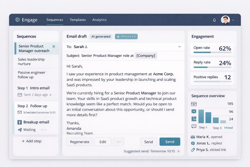The image size is (250, 167).
Task: Open the more options ellipsis button
Action: pos(119,142)
